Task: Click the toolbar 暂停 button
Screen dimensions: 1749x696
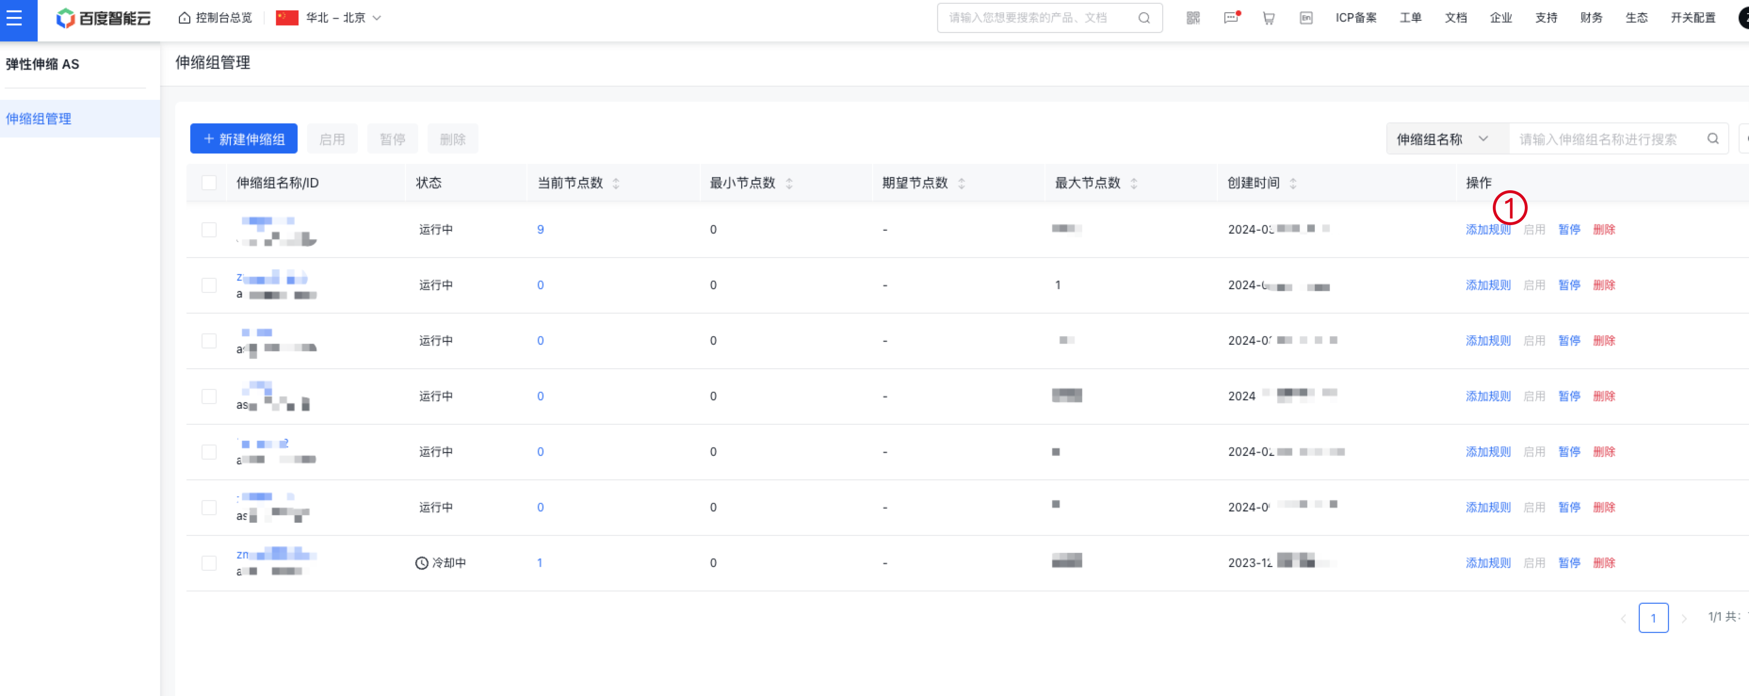Action: coord(392,139)
